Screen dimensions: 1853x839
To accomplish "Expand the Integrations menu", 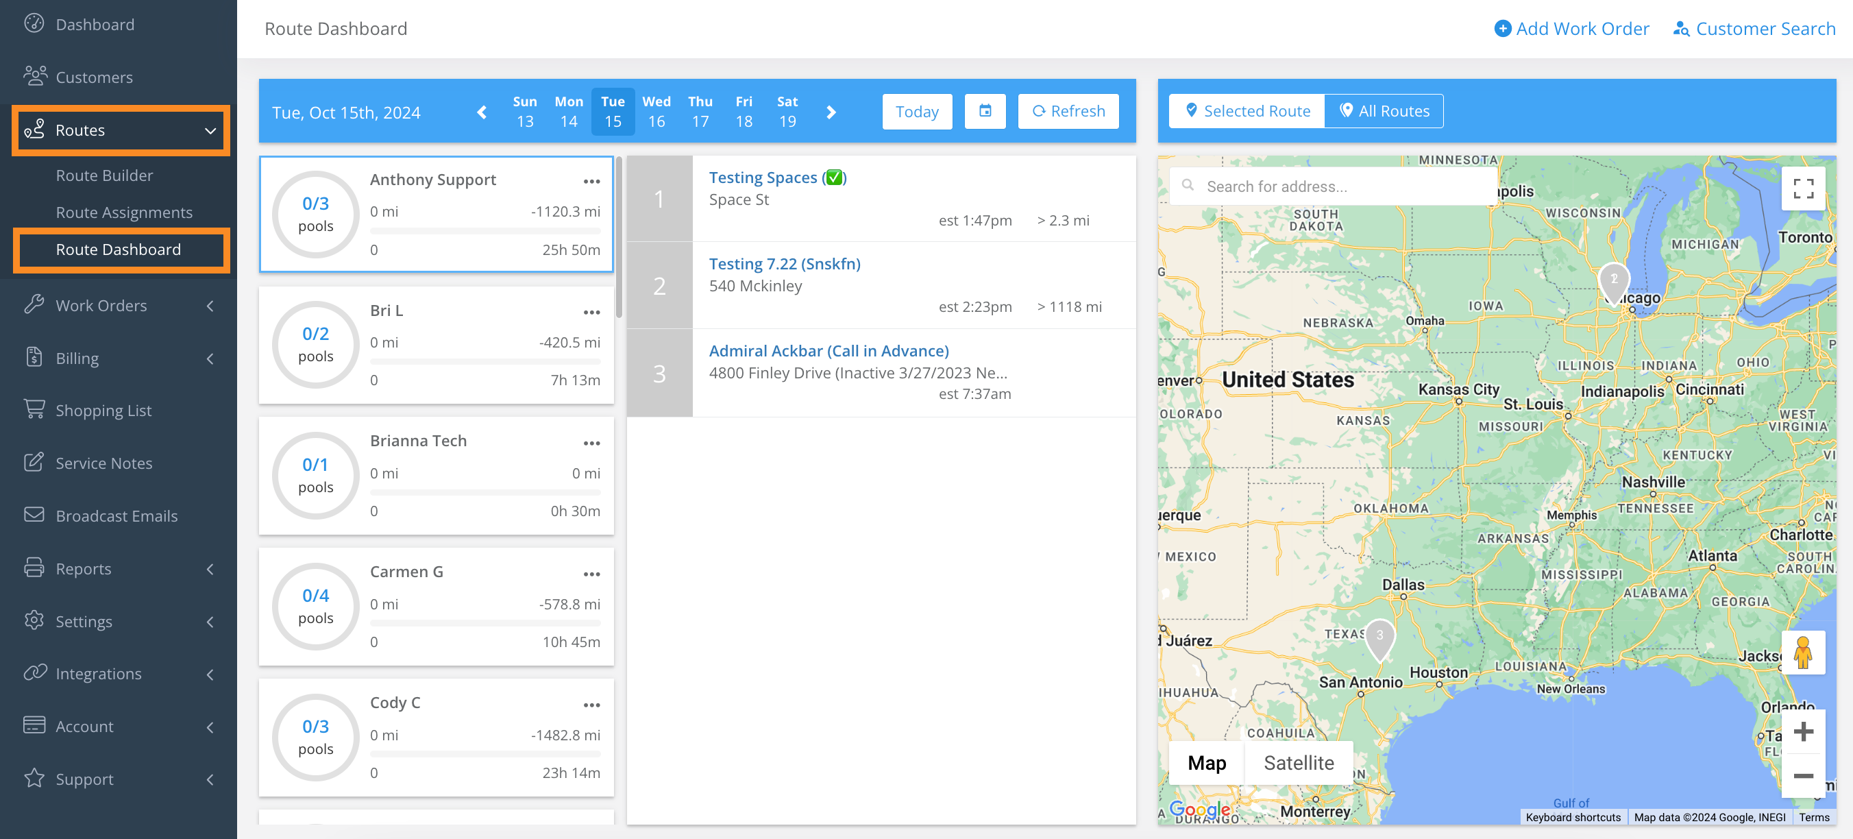I will click(x=119, y=674).
